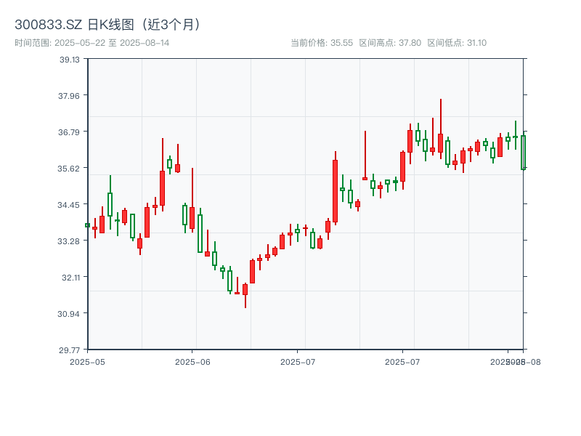Click the 39.13 y-axis label
Image resolution: width=581 pixels, height=436 pixels.
70,59
